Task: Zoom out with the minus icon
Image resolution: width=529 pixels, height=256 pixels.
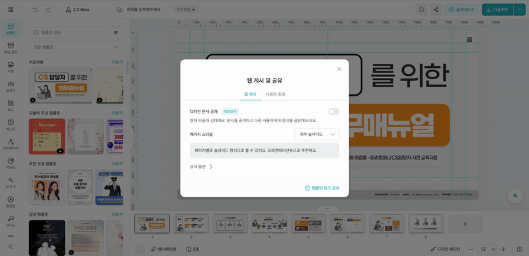Action: click(x=471, y=249)
